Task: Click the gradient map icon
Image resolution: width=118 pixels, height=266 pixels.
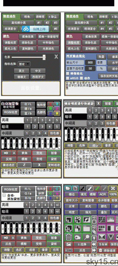Action: (x=102, y=228)
